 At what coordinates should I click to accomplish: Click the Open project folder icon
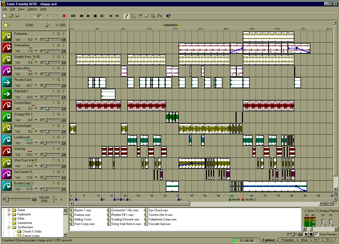tap(11, 16)
